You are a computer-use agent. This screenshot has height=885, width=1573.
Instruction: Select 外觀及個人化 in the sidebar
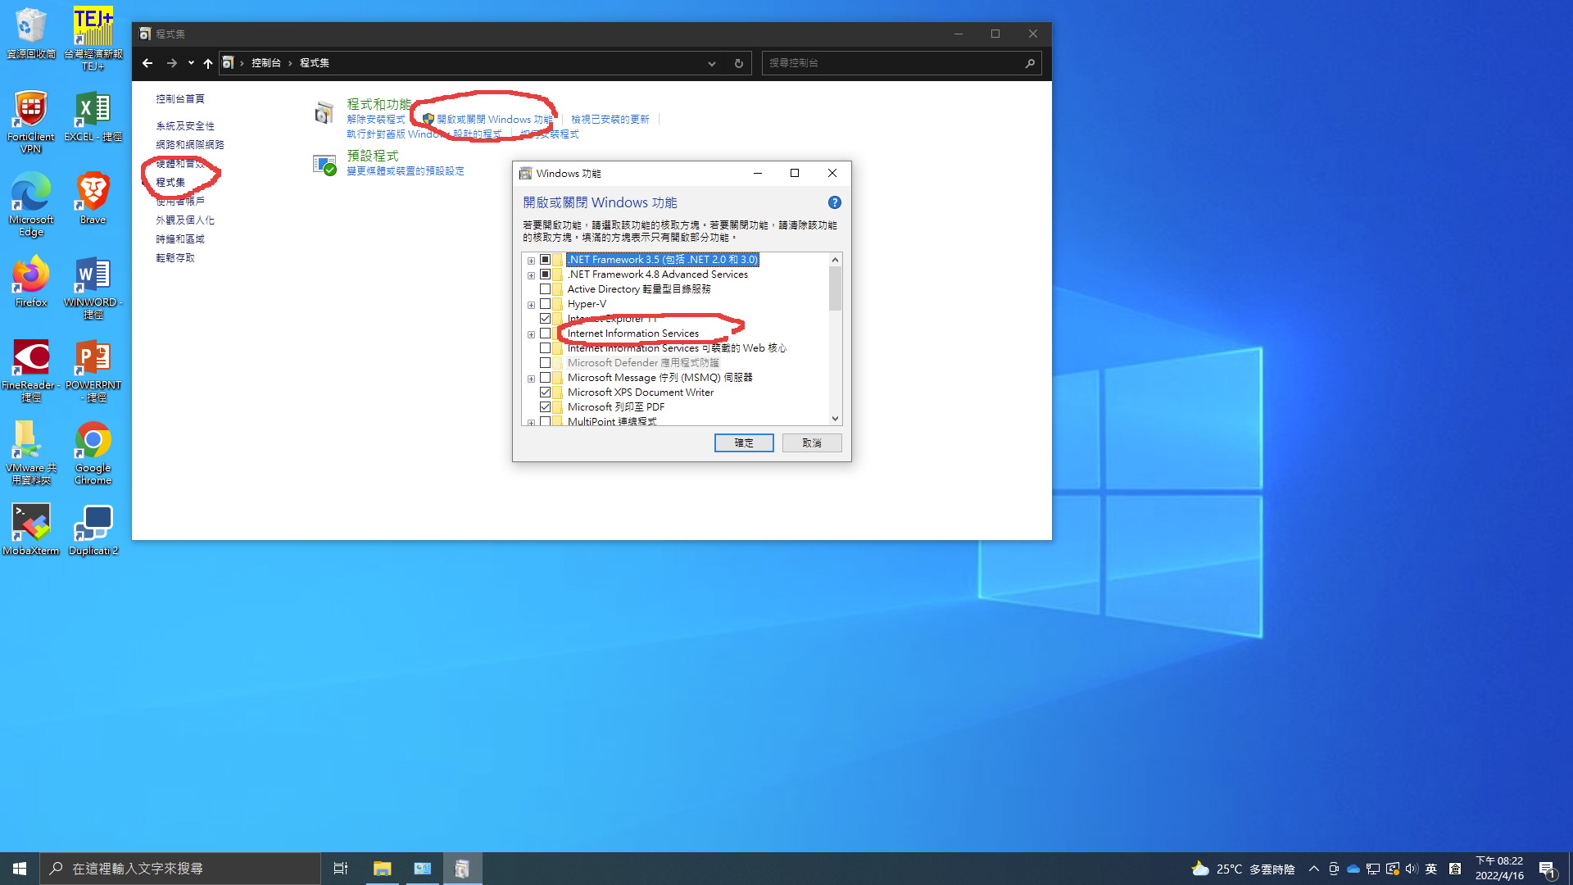point(185,220)
